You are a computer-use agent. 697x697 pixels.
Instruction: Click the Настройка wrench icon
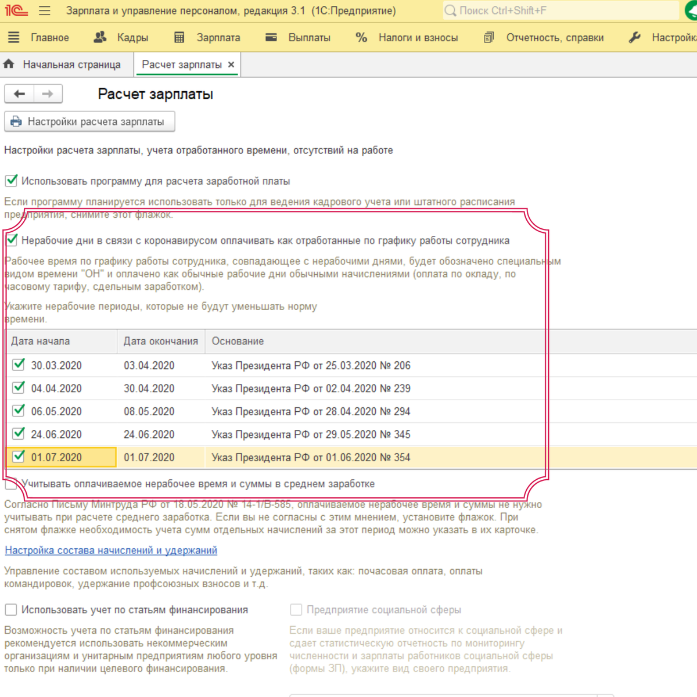coord(635,37)
